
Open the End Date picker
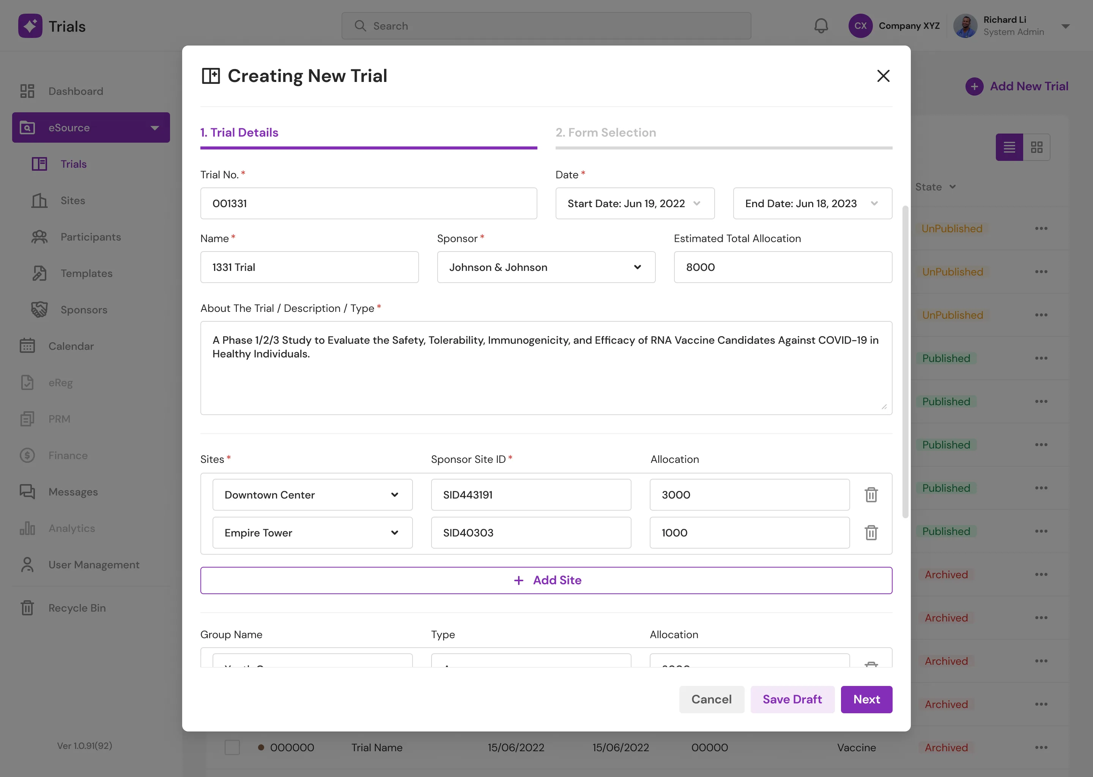(x=812, y=203)
